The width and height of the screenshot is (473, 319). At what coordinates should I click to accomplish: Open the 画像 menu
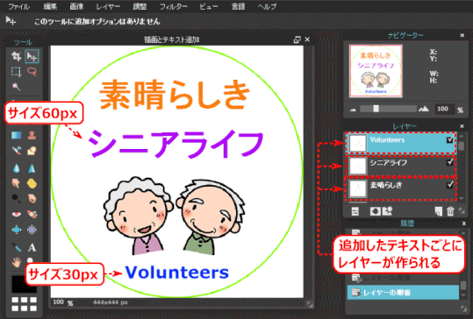[x=76, y=7]
